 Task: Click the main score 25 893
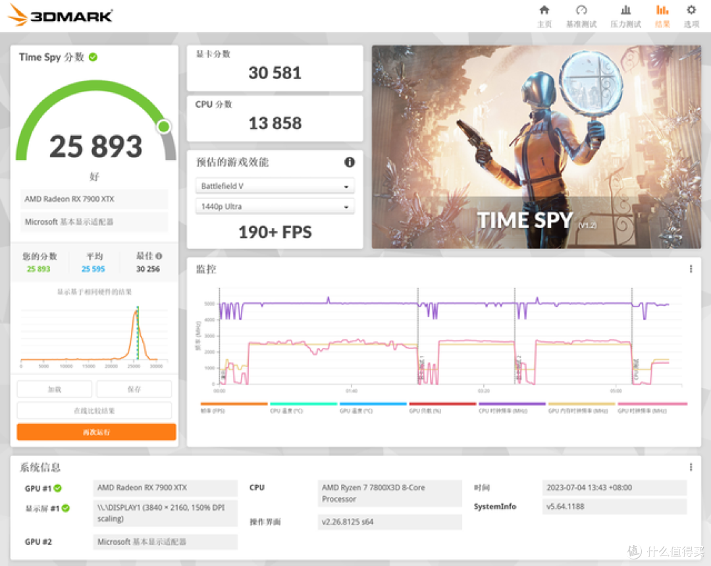(x=95, y=146)
